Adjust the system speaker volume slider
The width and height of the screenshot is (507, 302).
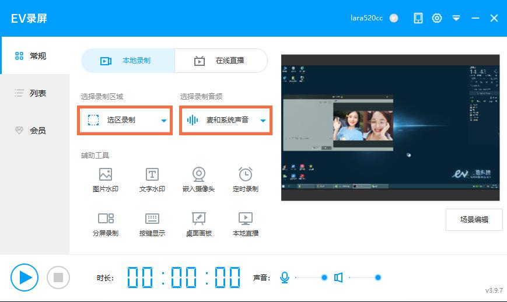365,278
